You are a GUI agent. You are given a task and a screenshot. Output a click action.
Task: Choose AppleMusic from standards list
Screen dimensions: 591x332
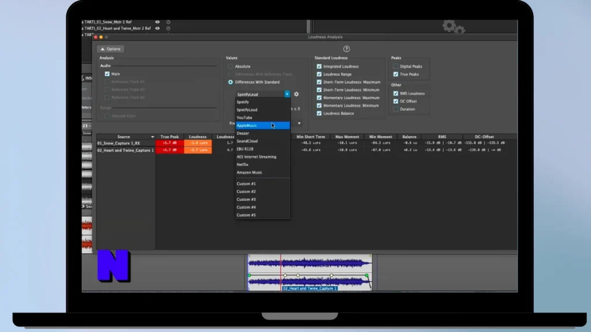(x=263, y=125)
